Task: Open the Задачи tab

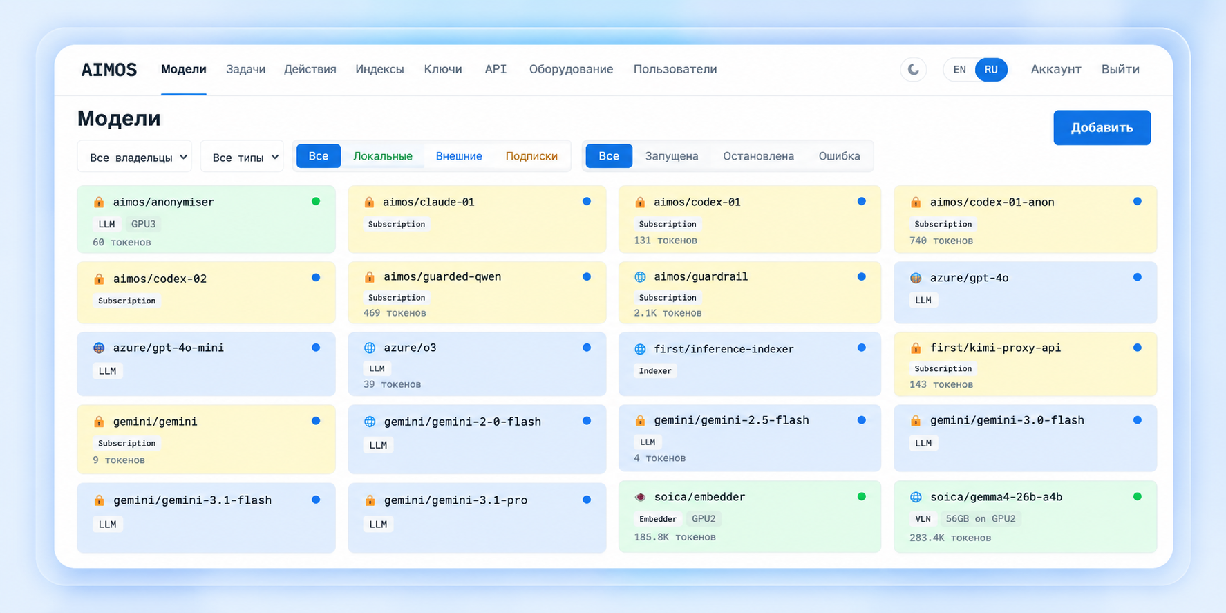Action: pos(245,69)
